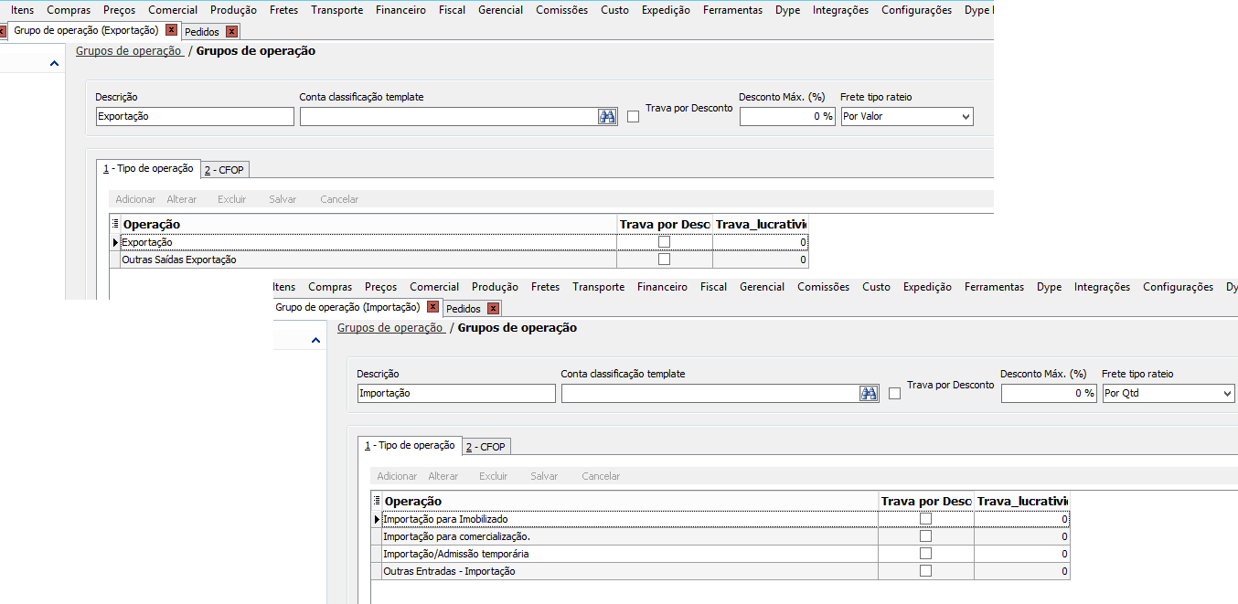
Task: Click Cancelar button in Exportação window
Action: [x=339, y=199]
